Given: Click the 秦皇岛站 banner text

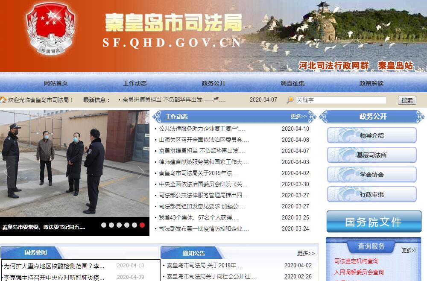Looking at the screenshot, I should (x=395, y=65).
